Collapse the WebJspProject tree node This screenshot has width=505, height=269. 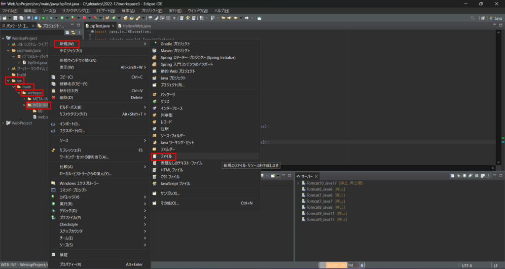click(x=3, y=38)
